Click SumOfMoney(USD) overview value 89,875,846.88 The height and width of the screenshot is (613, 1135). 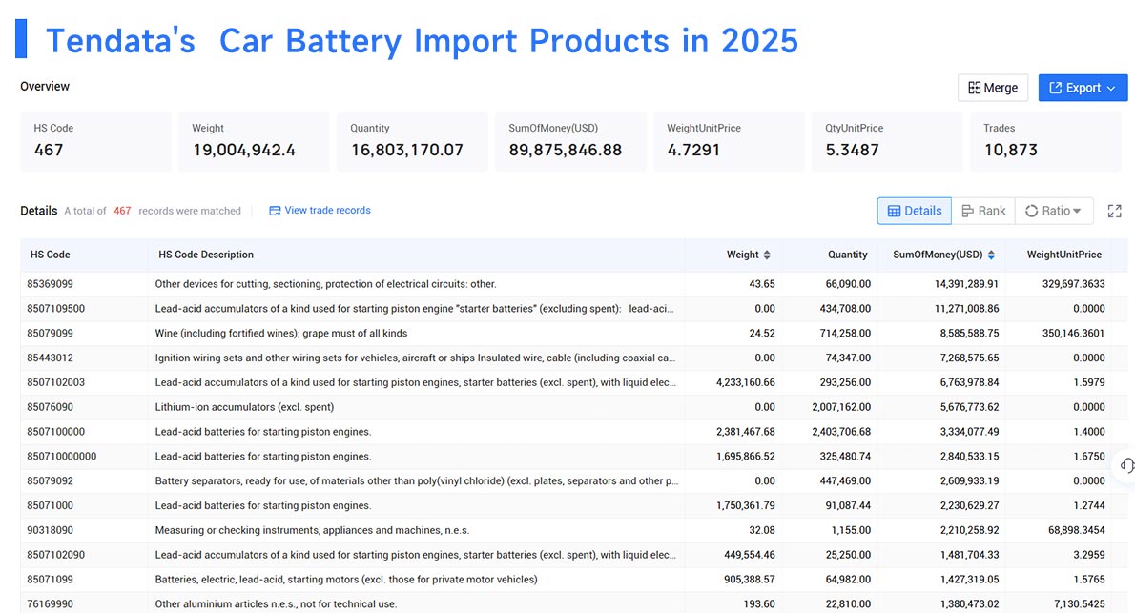coord(566,150)
